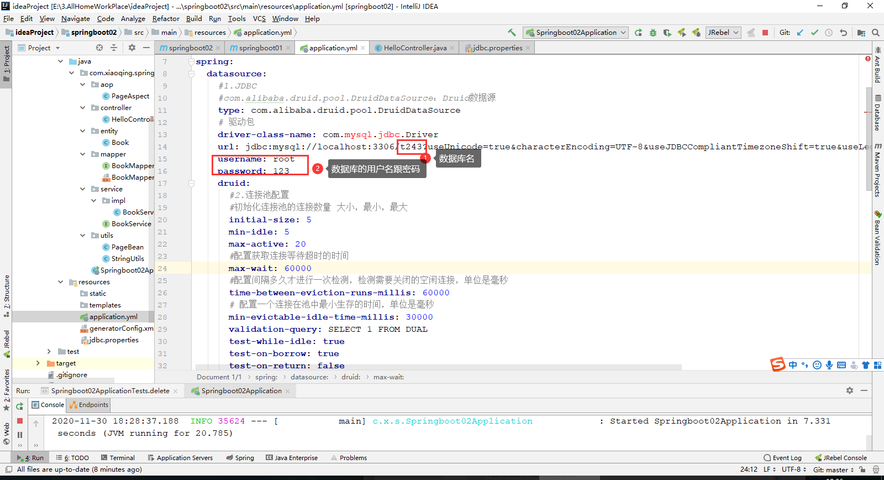
Task: Open the Event Log
Action: 782,458
